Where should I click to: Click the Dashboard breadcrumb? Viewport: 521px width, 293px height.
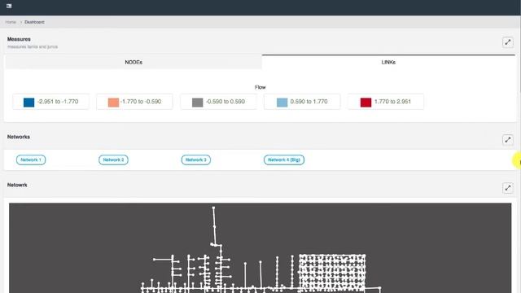click(x=34, y=22)
